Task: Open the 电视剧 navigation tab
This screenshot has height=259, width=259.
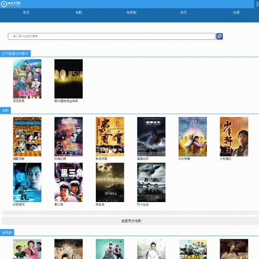Action: coord(131,12)
